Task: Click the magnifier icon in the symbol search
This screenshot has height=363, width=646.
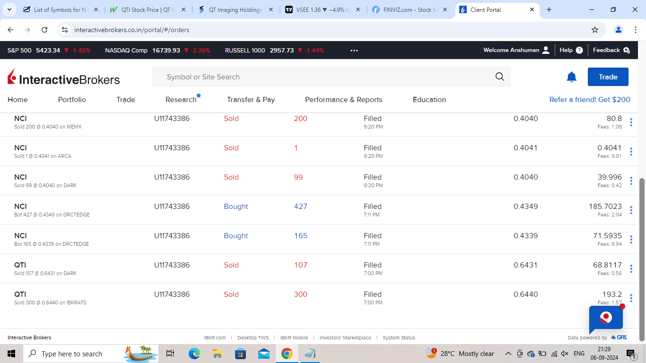Action: coord(500,77)
